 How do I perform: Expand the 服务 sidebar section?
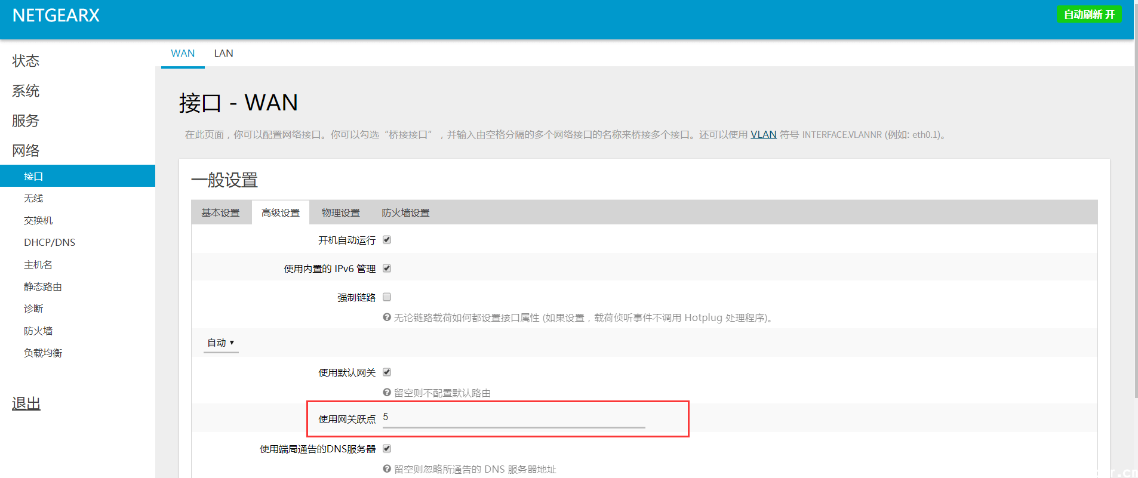click(26, 121)
